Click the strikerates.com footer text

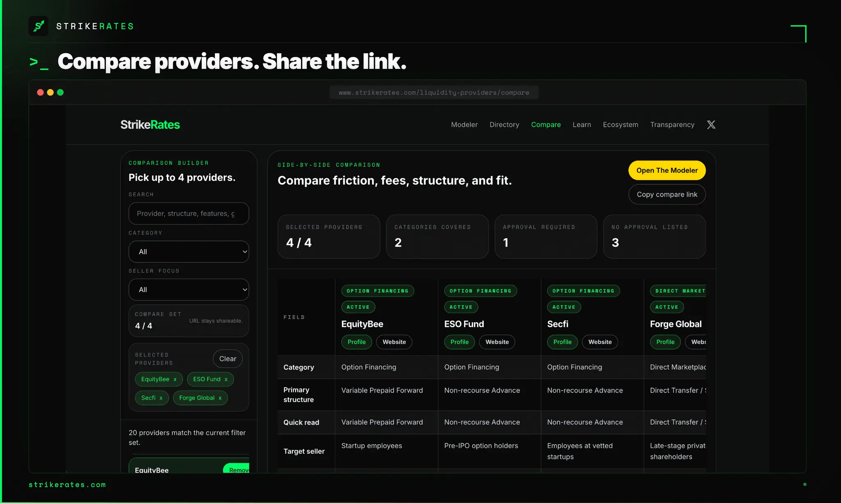pyautogui.click(x=67, y=485)
